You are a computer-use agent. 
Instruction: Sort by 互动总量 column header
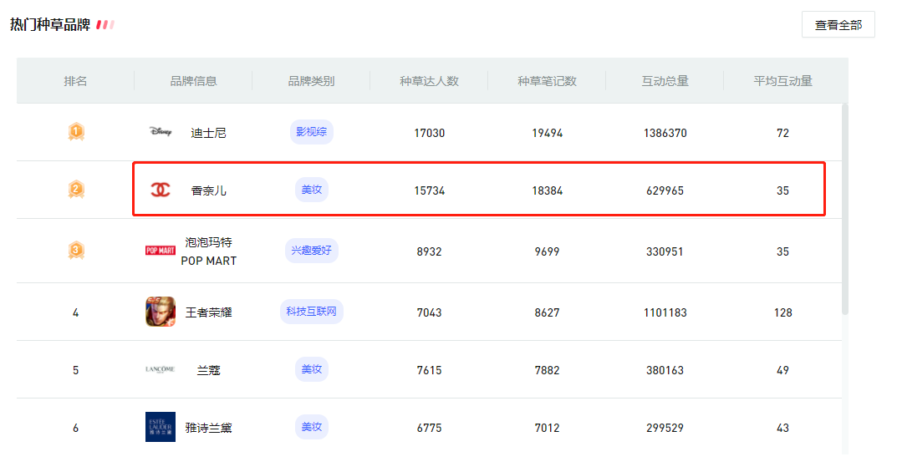coord(665,81)
